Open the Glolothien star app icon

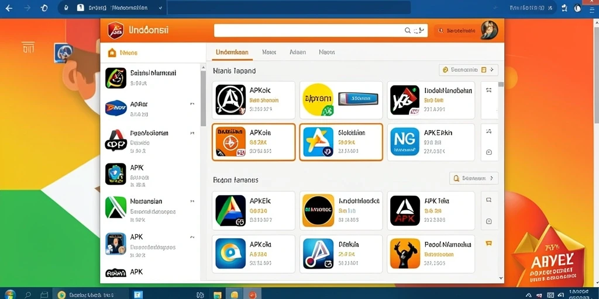click(318, 142)
